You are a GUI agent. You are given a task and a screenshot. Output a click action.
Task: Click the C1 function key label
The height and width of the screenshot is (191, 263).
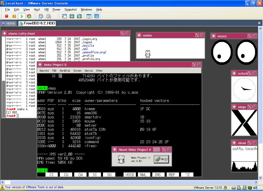coord(51,175)
